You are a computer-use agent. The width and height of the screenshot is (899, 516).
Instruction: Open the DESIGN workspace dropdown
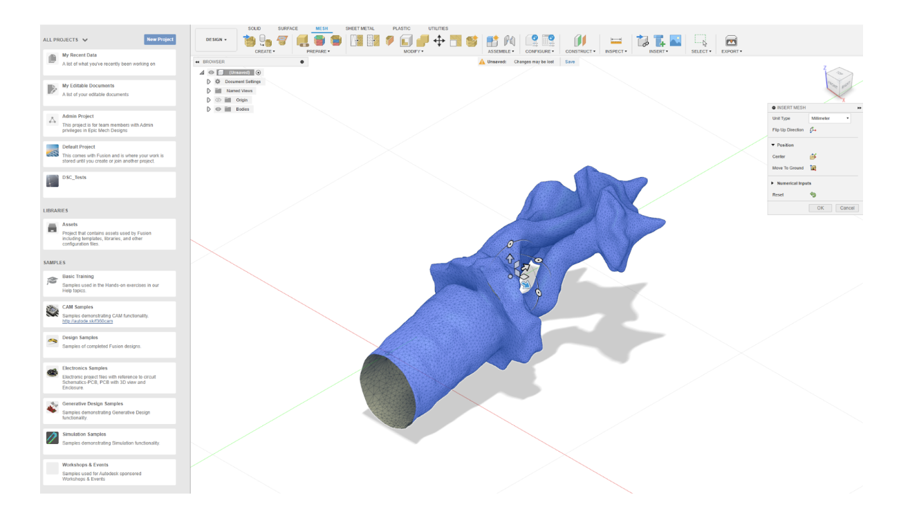tap(216, 40)
